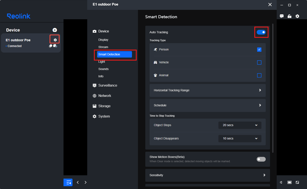Click the single-screen layout icon
The height and width of the screenshot is (189, 307).
(289, 182)
